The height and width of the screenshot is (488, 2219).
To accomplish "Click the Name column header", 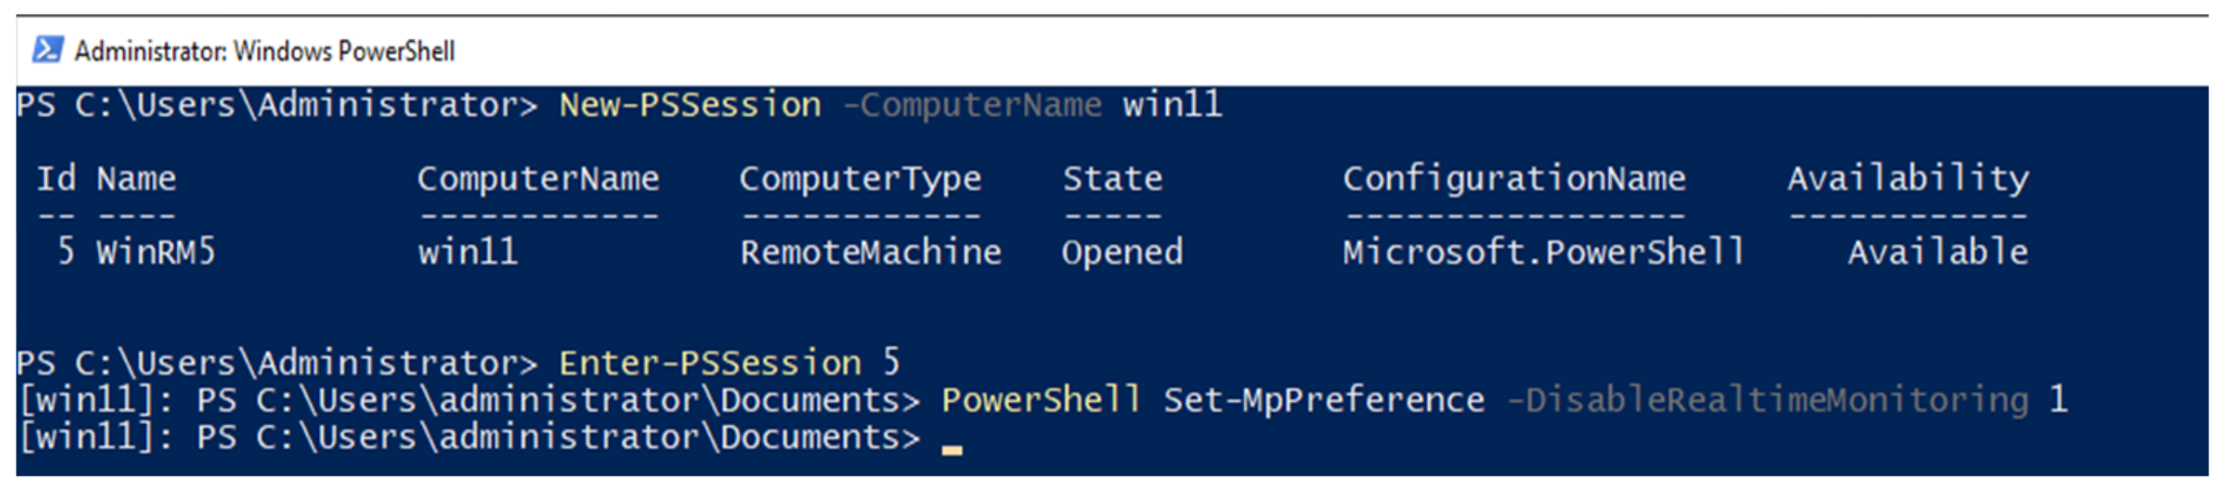I will [136, 179].
